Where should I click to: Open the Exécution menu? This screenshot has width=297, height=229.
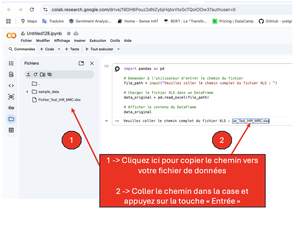tap(98, 41)
